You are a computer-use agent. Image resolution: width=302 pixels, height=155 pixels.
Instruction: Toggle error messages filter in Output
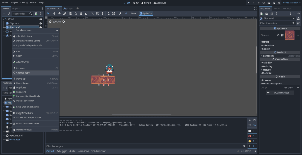252,136
